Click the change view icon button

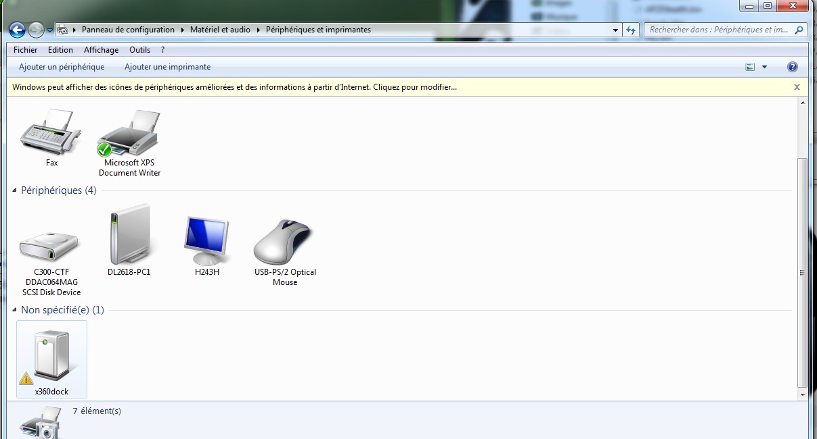750,67
